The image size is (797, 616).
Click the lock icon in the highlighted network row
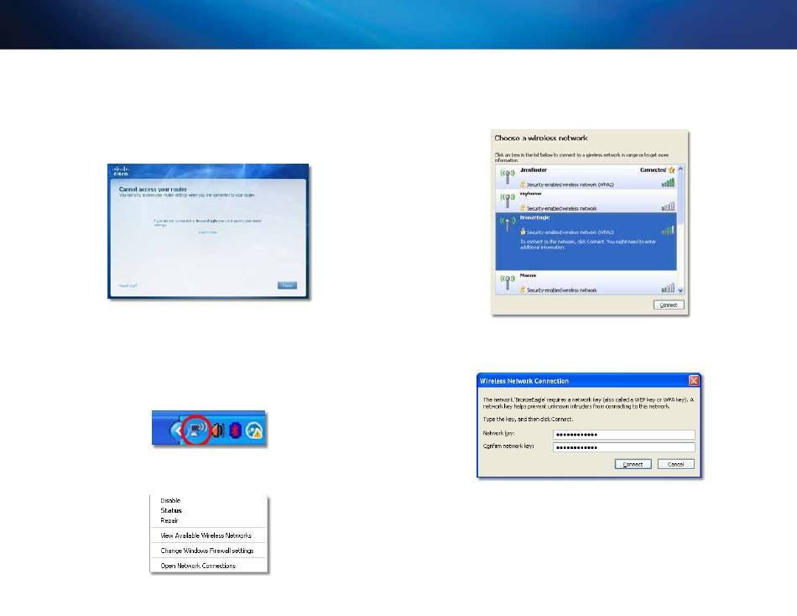[x=523, y=232]
